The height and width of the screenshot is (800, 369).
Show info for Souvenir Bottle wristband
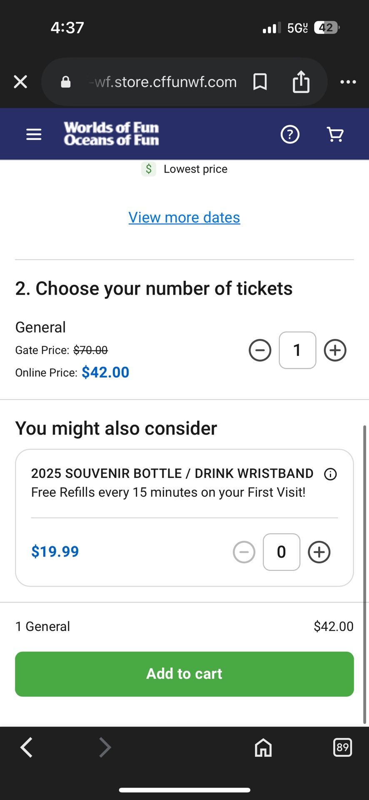(330, 474)
